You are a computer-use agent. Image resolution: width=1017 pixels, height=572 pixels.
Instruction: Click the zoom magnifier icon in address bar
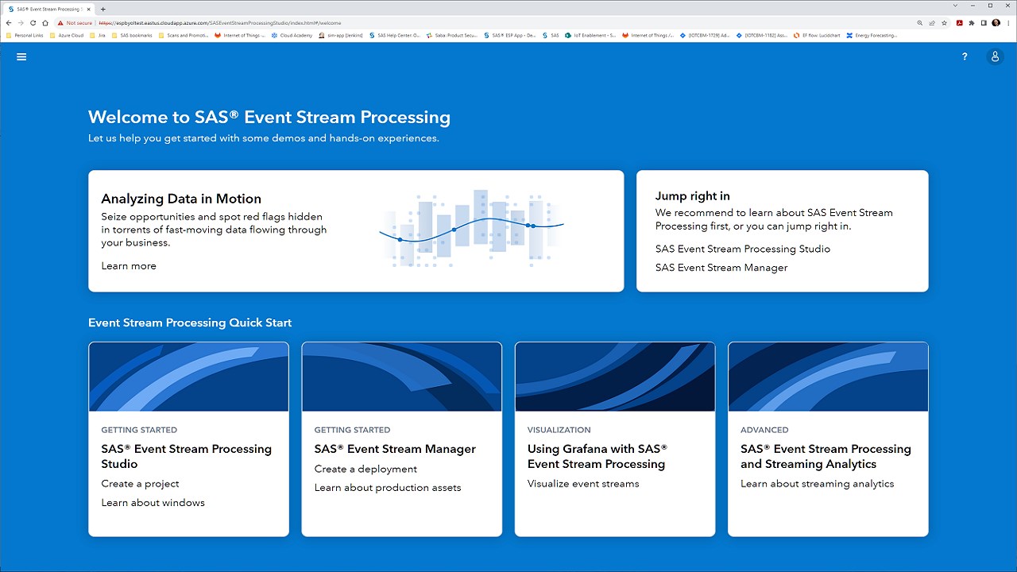coord(920,23)
